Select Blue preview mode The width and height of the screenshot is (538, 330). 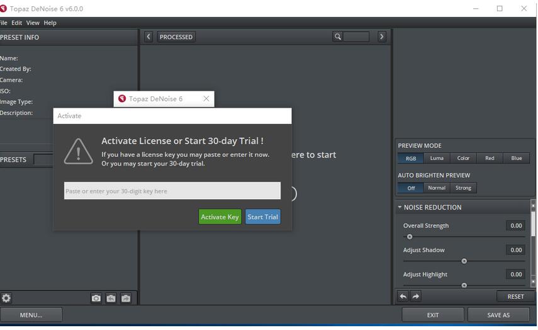point(517,158)
